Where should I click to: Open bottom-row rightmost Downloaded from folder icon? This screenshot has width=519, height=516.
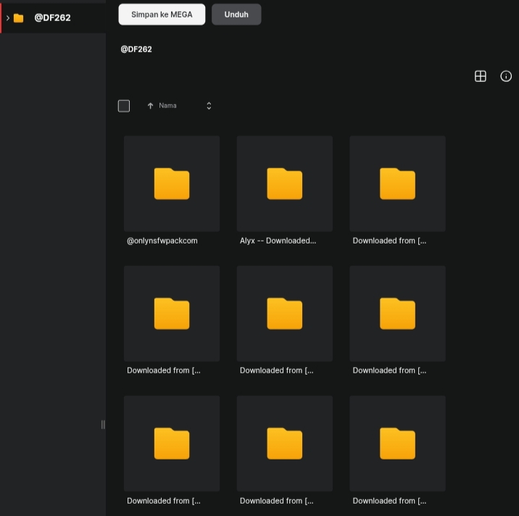tap(397, 443)
